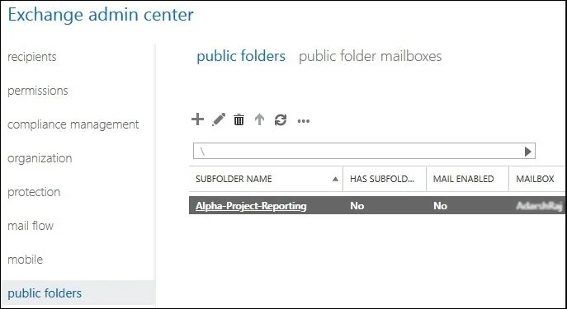Viewport: 567px width, 309px height.
Task: Open the Alpha-Project-Reporting folder link
Action: pos(251,206)
